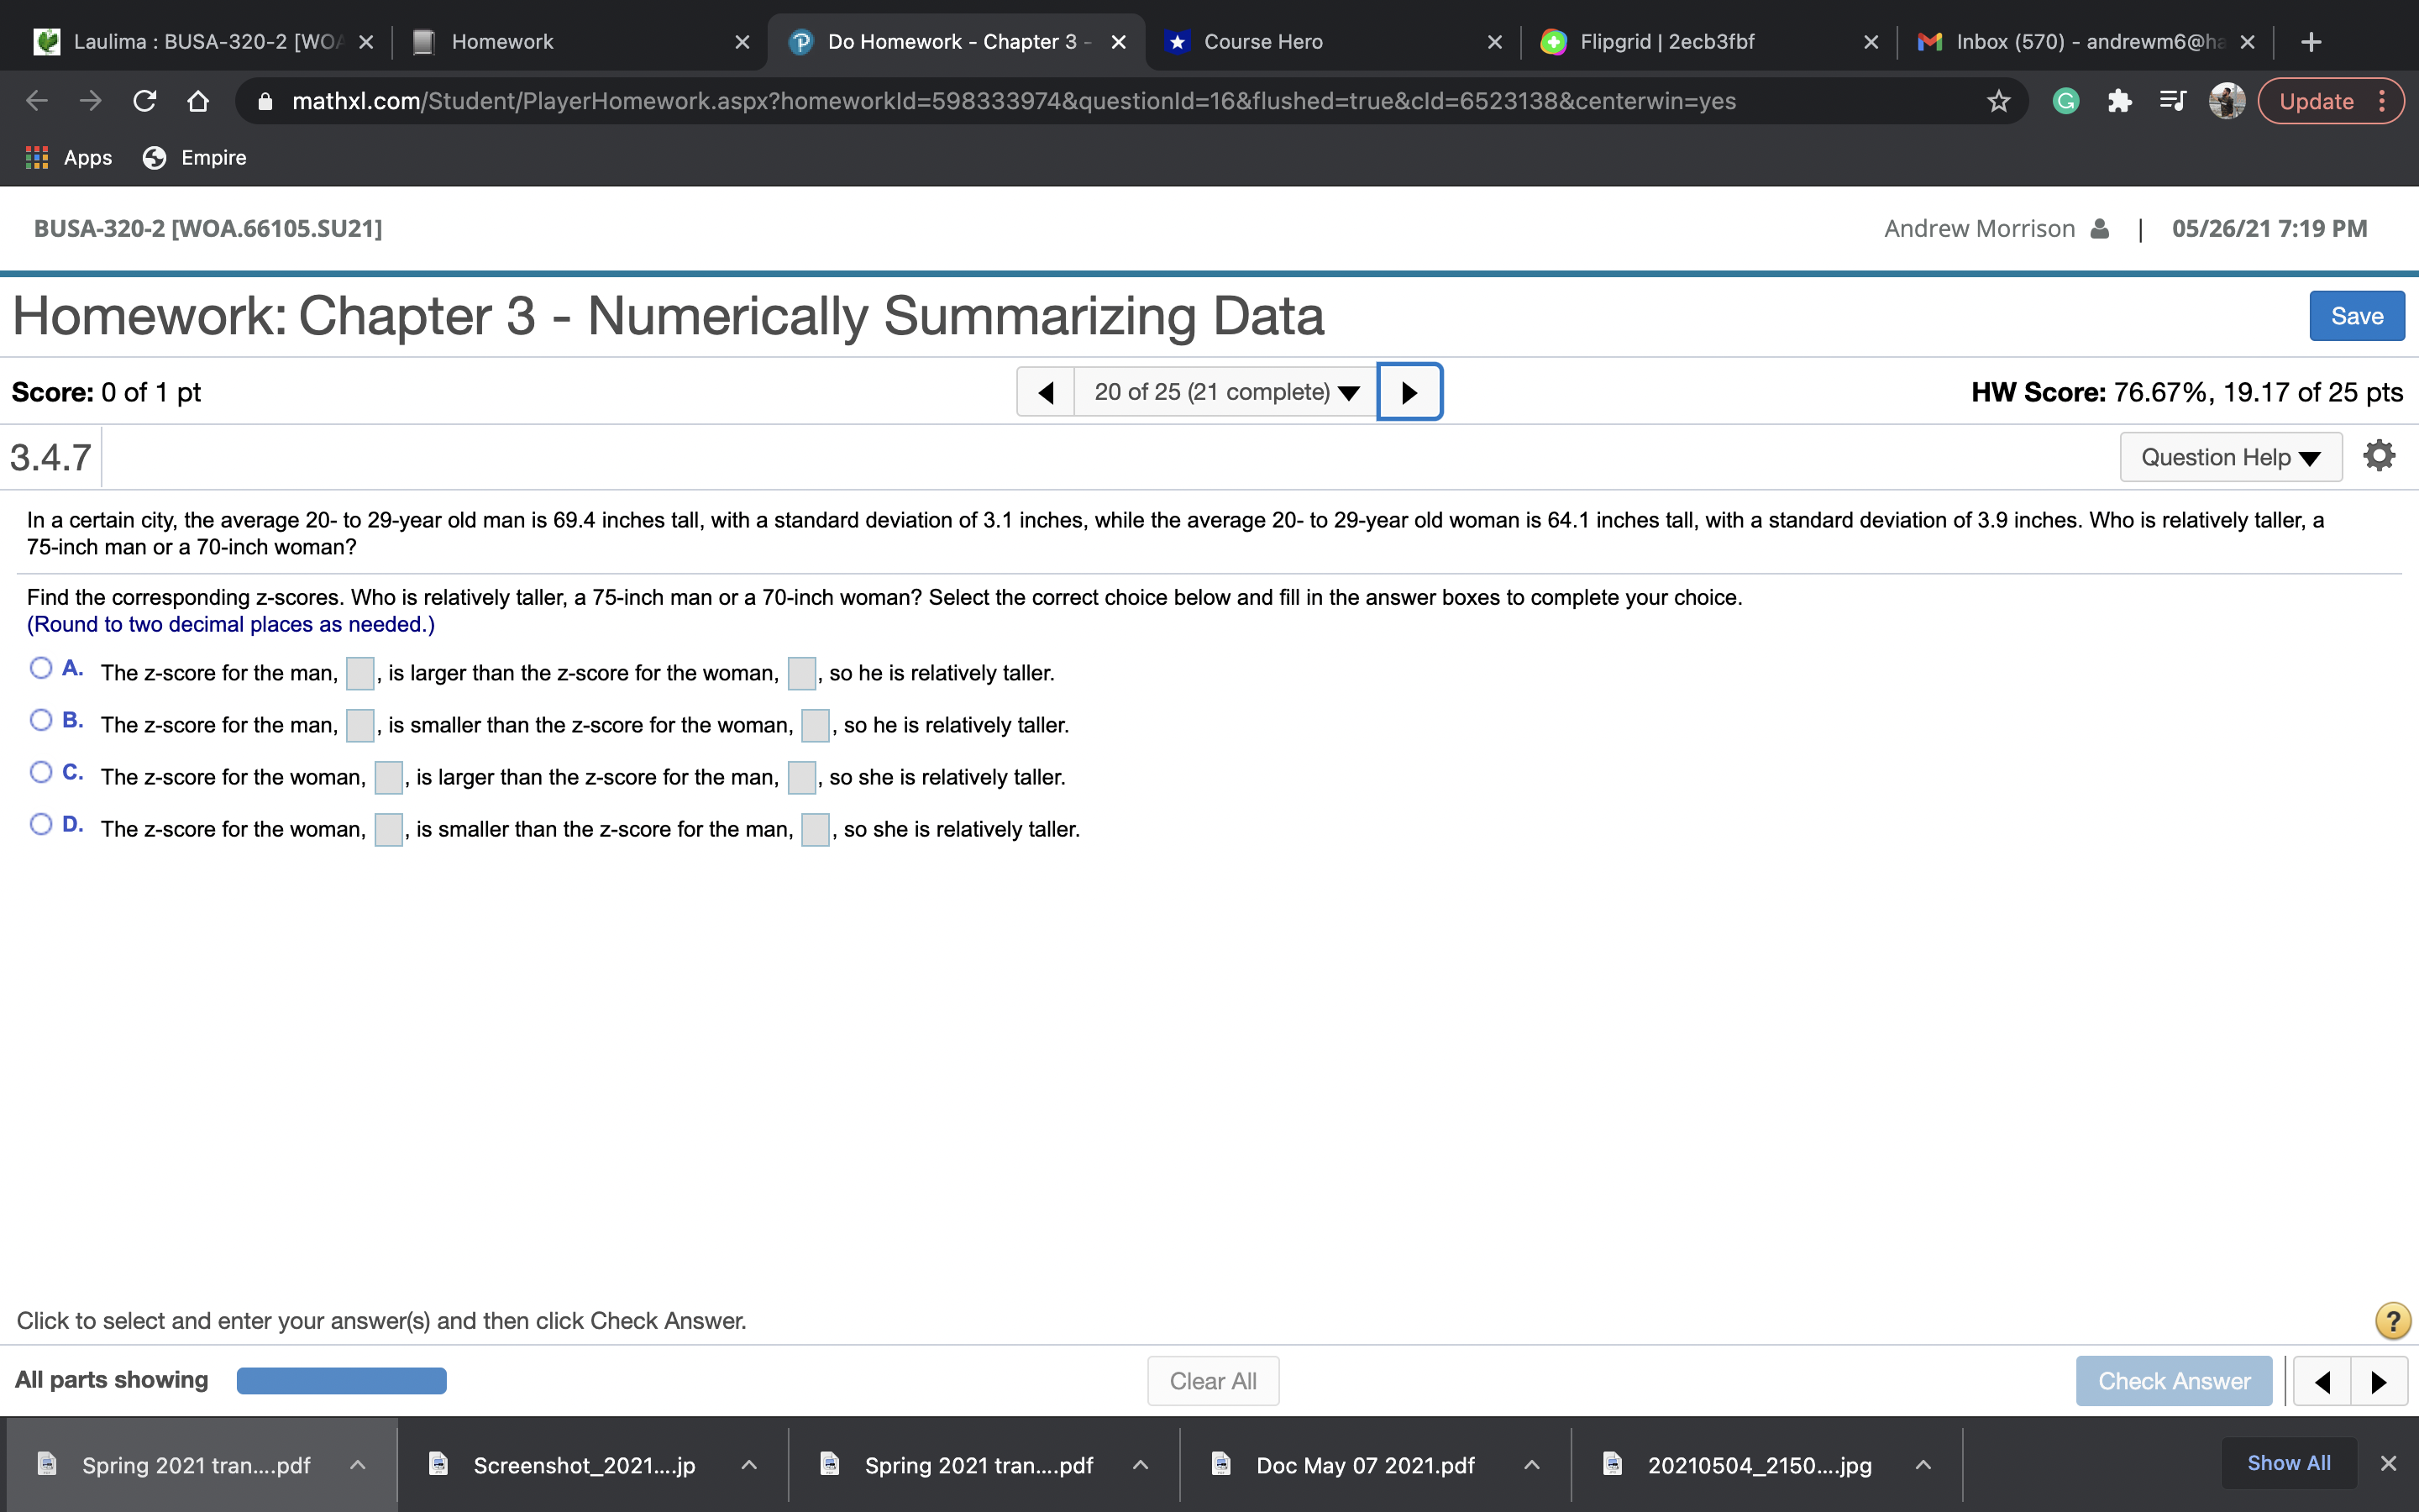This screenshot has width=2419, height=1512.
Task: Select answer choice A
Action: pyautogui.click(x=41, y=668)
